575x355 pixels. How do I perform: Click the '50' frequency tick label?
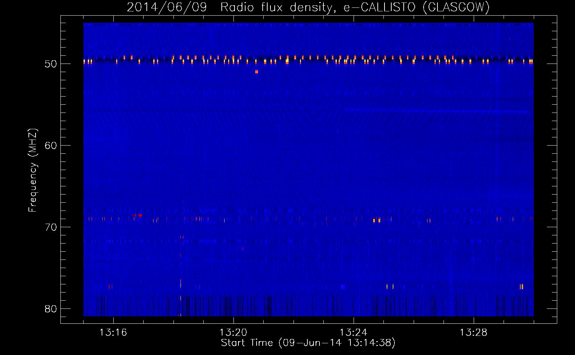pyautogui.click(x=51, y=64)
